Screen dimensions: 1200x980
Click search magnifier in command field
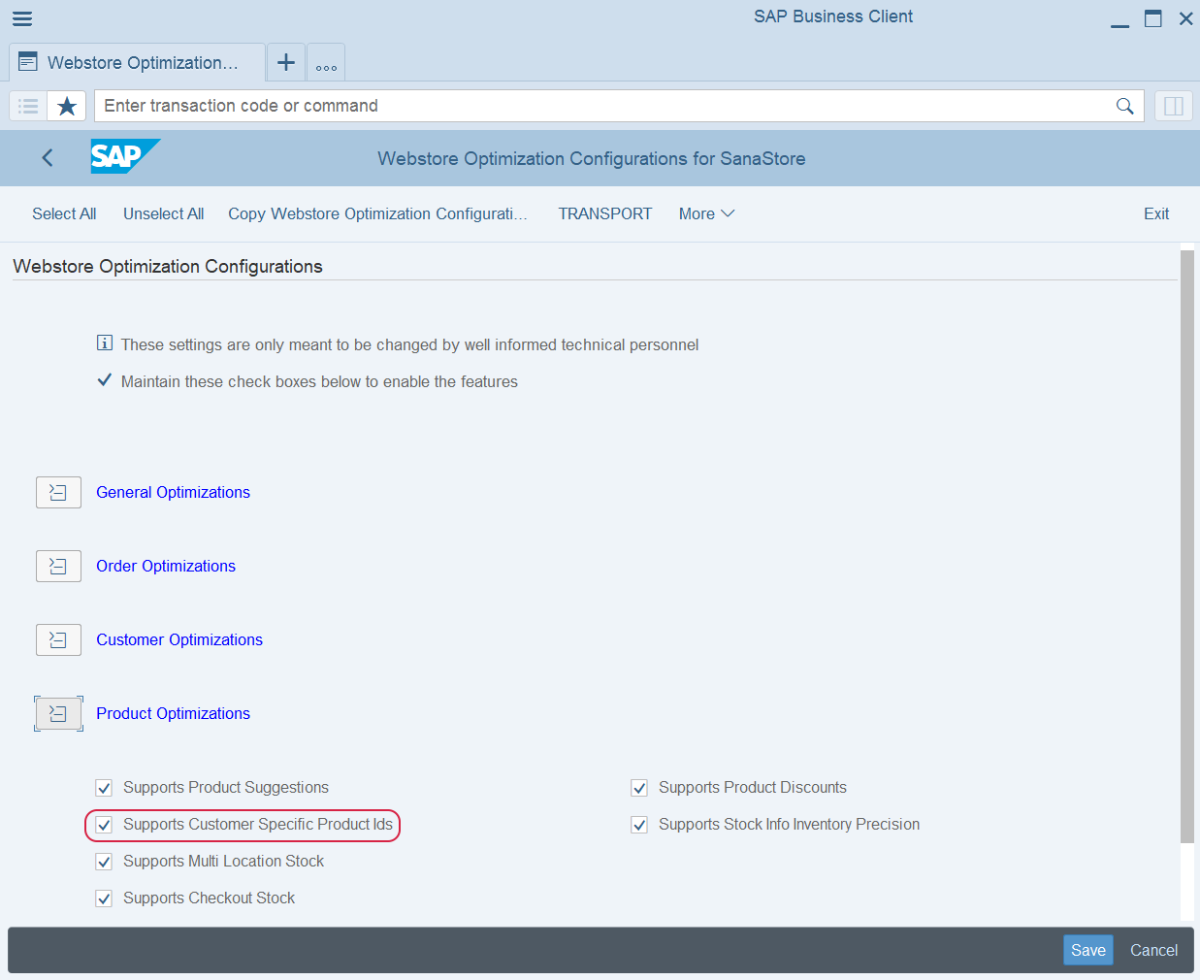pyautogui.click(x=1124, y=106)
